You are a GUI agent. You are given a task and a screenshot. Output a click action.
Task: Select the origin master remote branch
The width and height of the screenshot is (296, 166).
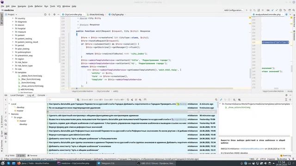23,121
